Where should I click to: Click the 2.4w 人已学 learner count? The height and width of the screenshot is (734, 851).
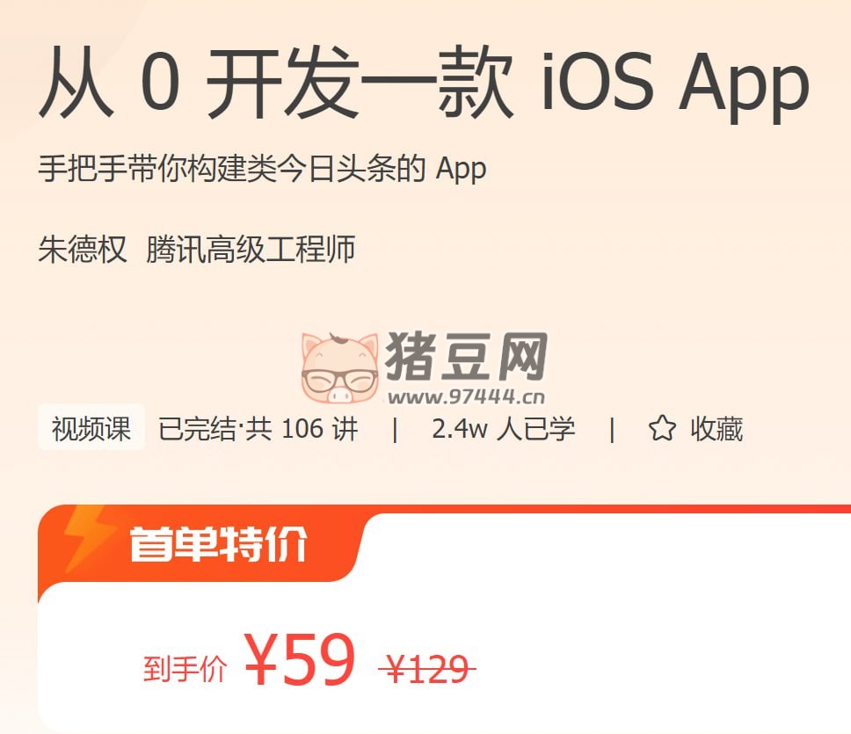[x=503, y=429]
